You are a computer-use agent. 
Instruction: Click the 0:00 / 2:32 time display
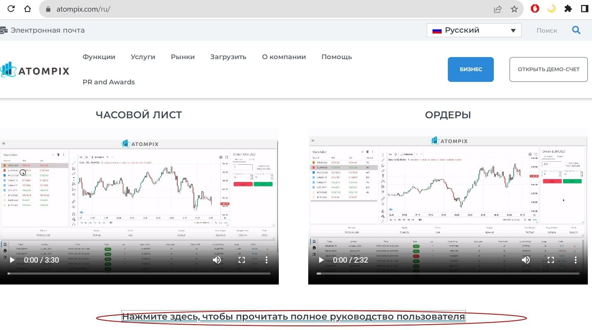click(350, 260)
